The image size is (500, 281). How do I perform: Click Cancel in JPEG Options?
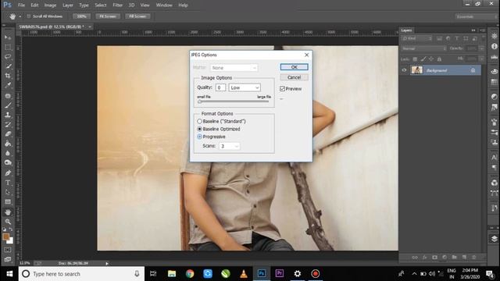[x=294, y=77]
